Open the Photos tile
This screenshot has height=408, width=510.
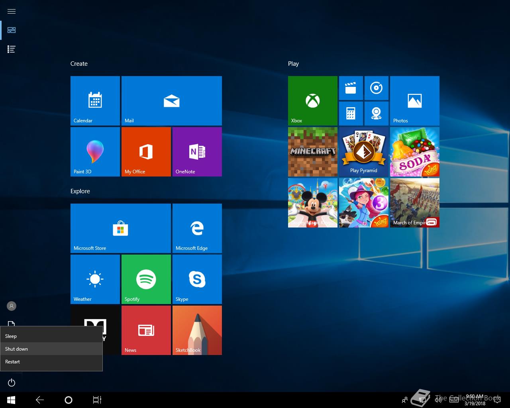point(415,101)
